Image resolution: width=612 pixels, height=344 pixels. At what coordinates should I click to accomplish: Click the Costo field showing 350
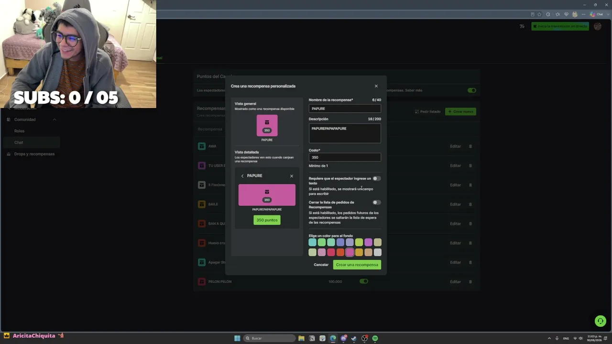pyautogui.click(x=345, y=157)
